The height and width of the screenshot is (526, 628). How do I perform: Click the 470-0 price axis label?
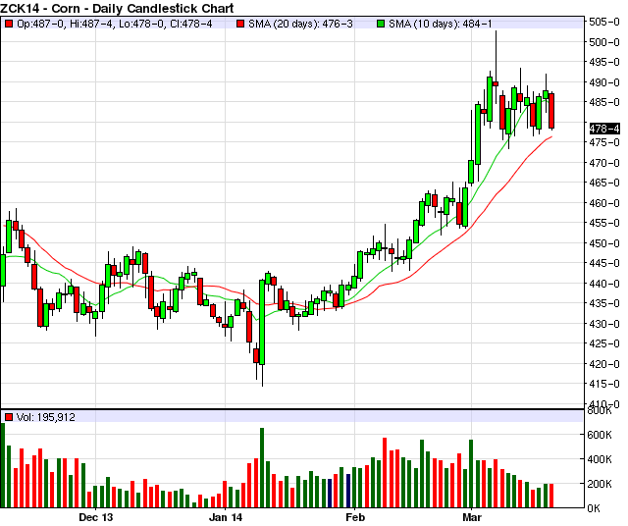[604, 163]
